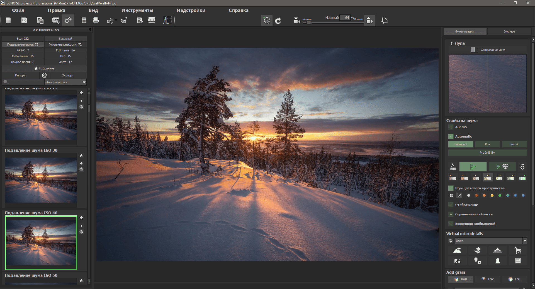This screenshot has width=535, height=289.
Task: Switch to the Финализация tab
Action: (465, 31)
